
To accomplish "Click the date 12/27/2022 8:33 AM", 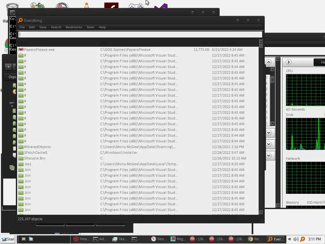I will point(228,164).
